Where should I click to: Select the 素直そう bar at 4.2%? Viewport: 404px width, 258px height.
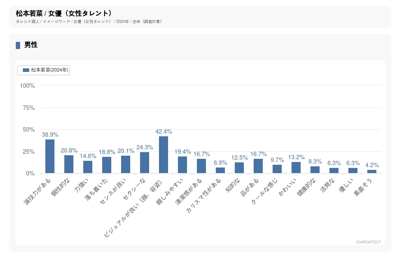pos(372,171)
